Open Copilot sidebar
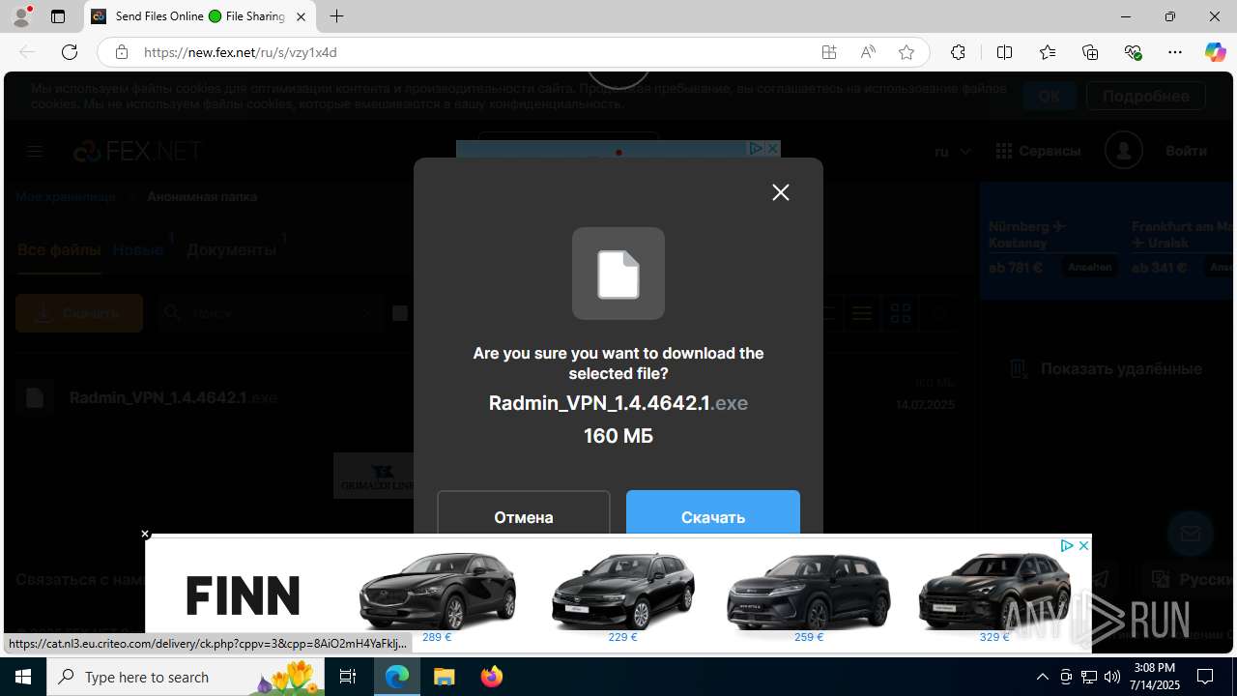The width and height of the screenshot is (1237, 696). (x=1215, y=52)
